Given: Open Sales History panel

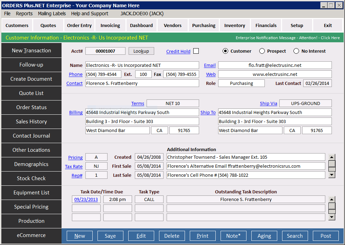Looking at the screenshot, I should [x=31, y=122].
